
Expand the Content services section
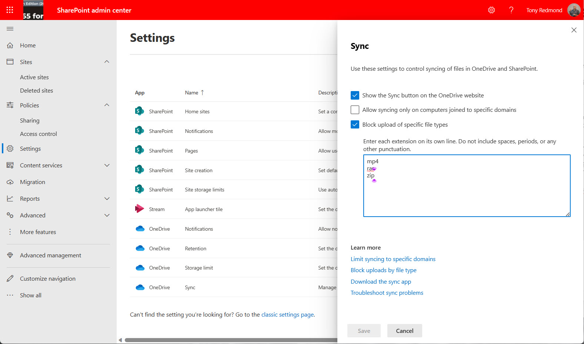click(x=107, y=166)
